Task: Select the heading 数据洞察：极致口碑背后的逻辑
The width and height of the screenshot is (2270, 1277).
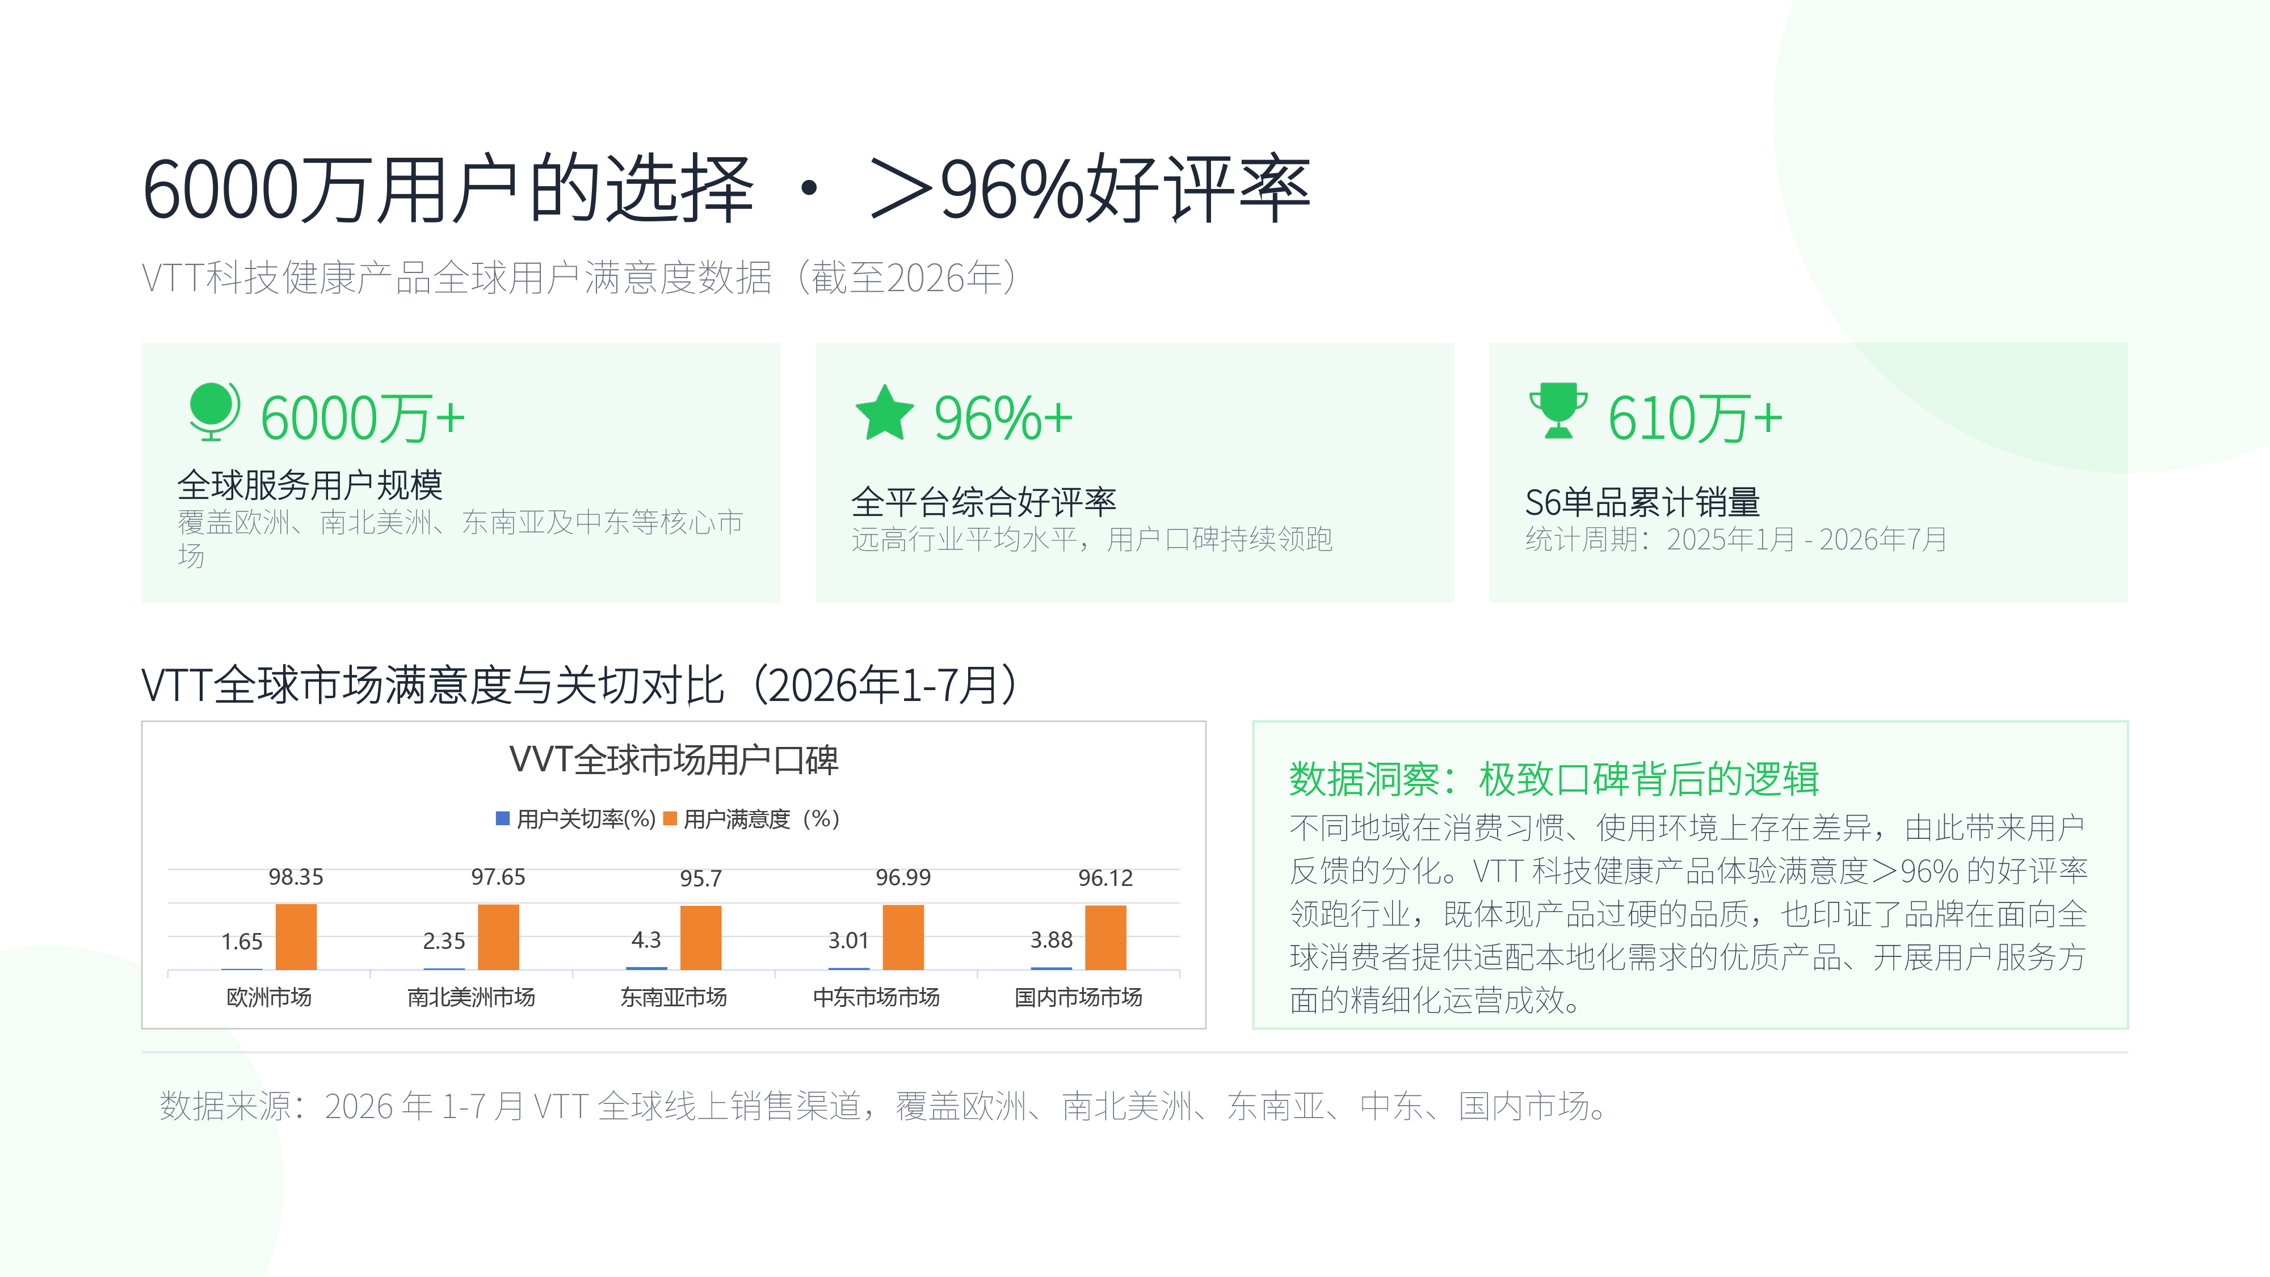Action: [x=1554, y=779]
